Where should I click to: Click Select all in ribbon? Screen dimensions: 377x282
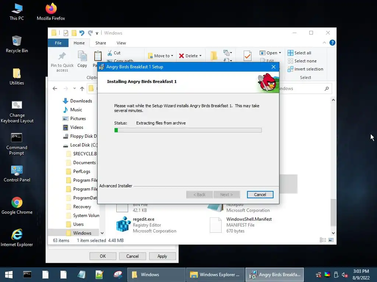(299, 53)
